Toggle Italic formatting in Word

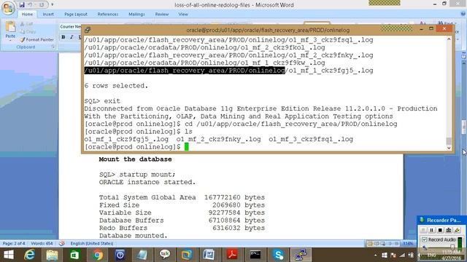tap(72, 37)
